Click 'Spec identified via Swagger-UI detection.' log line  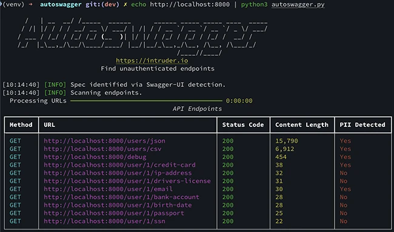point(148,85)
